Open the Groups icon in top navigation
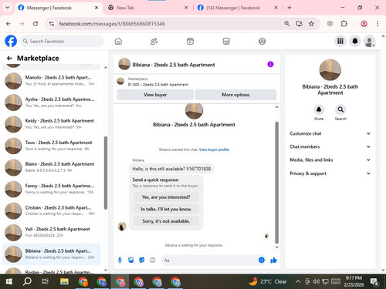Image resolution: width=386 pixels, height=289 pixels. (x=262, y=41)
